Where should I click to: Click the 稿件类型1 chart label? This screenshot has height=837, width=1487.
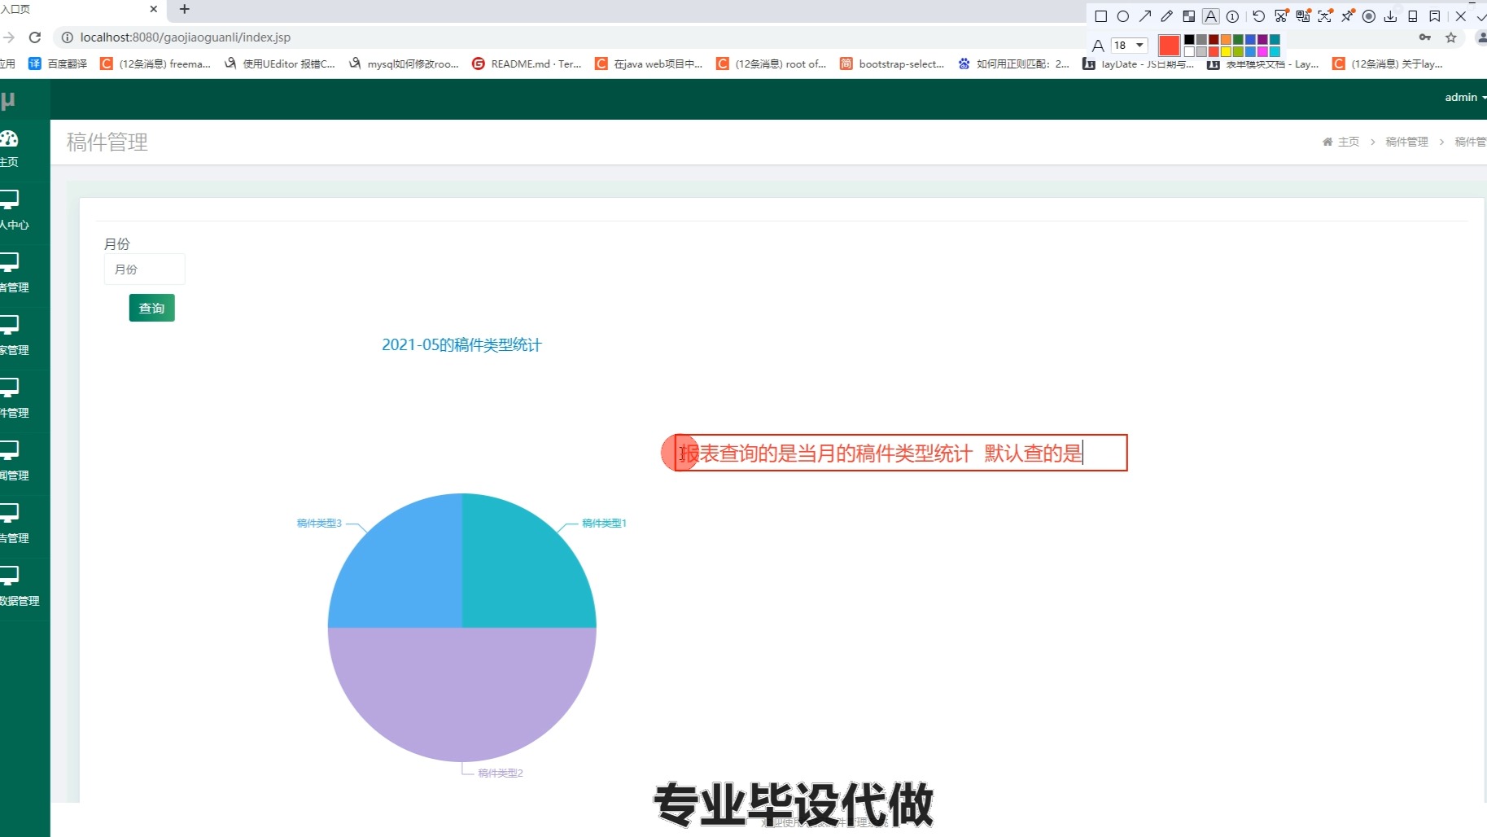[x=604, y=524]
